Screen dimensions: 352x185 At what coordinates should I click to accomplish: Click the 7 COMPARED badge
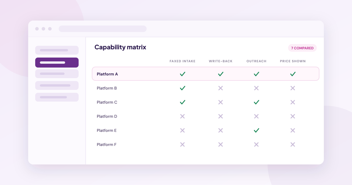pos(302,48)
